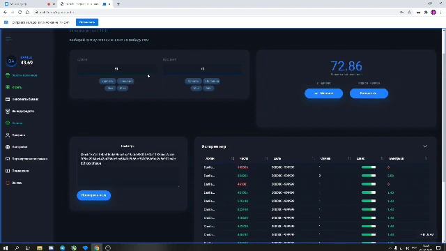
Task: Open the Профиль page
Action: pyautogui.click(x=19, y=135)
